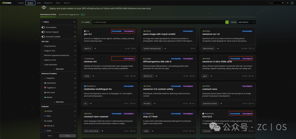
Task: Click the NVIDIA logo on nemotron-ocr-v2 card
Action: (203, 31)
